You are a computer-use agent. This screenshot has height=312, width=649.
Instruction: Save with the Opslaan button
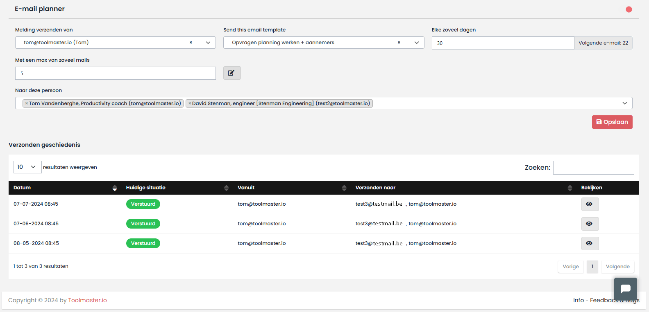[612, 122]
